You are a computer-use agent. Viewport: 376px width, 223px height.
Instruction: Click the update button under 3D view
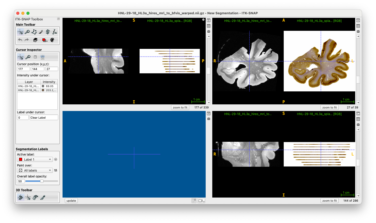pyautogui.click(x=71, y=201)
